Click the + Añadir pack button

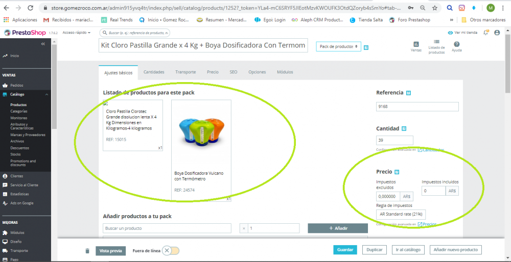338,228
